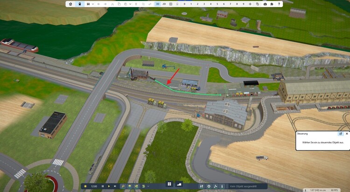Click the save disk icon

pyautogui.click(x=88, y=4)
